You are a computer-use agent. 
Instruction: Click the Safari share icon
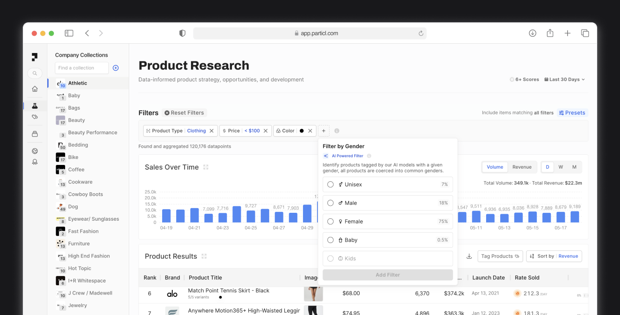pyautogui.click(x=550, y=33)
